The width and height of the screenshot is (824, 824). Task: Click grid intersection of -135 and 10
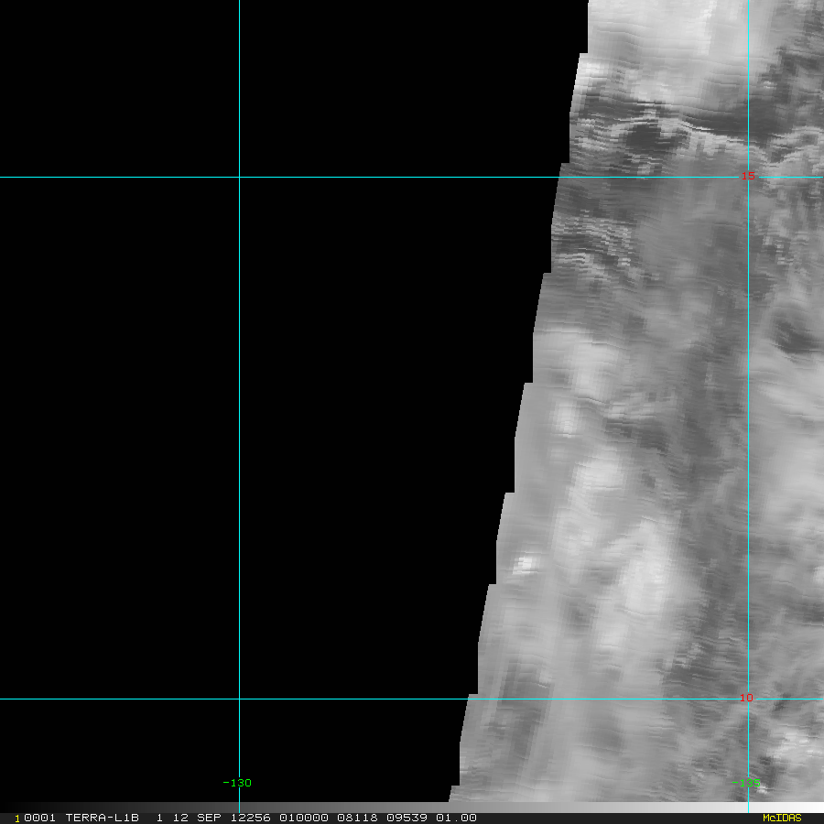[748, 699]
